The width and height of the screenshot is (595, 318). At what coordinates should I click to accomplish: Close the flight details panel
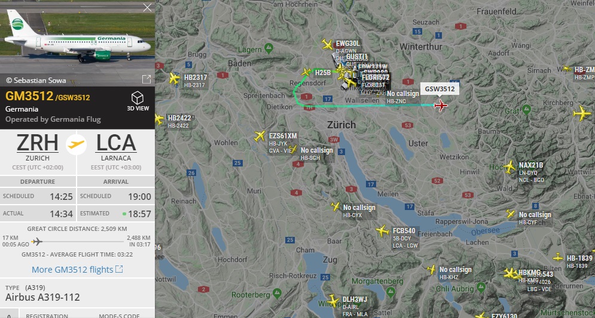(147, 8)
